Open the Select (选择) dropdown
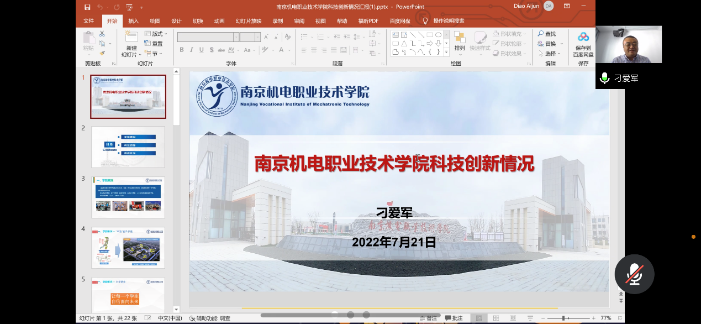Screen dimensions: 701x324 click(x=550, y=54)
